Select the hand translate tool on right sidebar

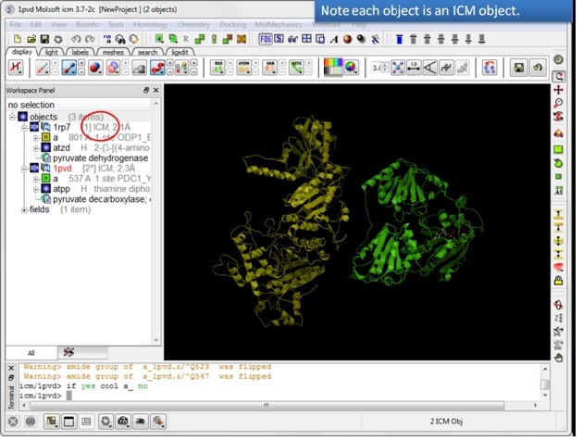(558, 357)
